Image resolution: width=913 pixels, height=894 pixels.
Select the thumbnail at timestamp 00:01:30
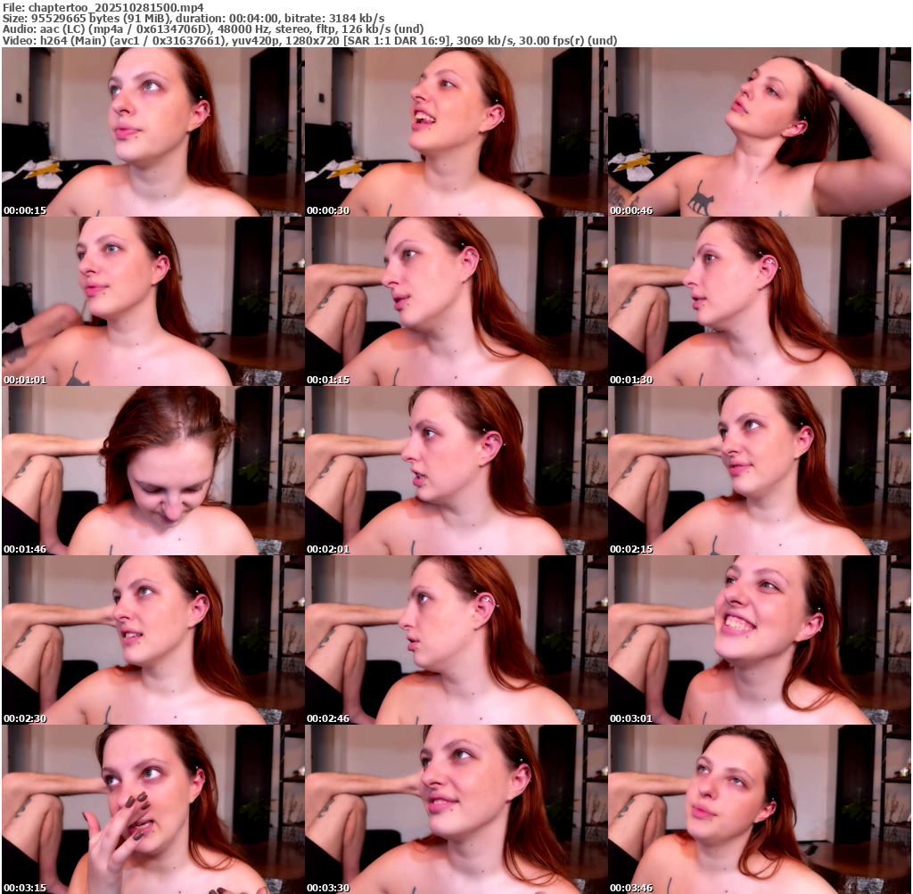tap(760, 301)
